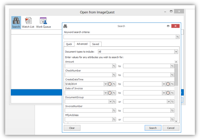Click the InvoiceNumber to input field

click(x=147, y=110)
